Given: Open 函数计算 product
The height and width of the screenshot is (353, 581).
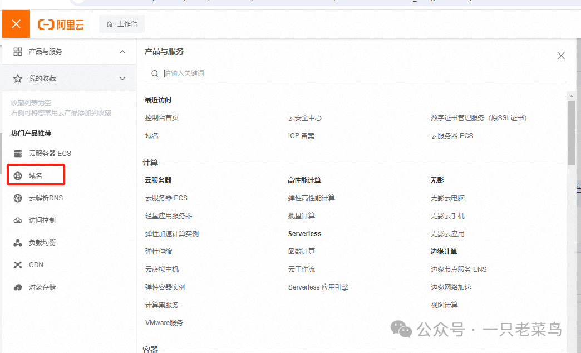Looking at the screenshot, I should pos(302,252).
